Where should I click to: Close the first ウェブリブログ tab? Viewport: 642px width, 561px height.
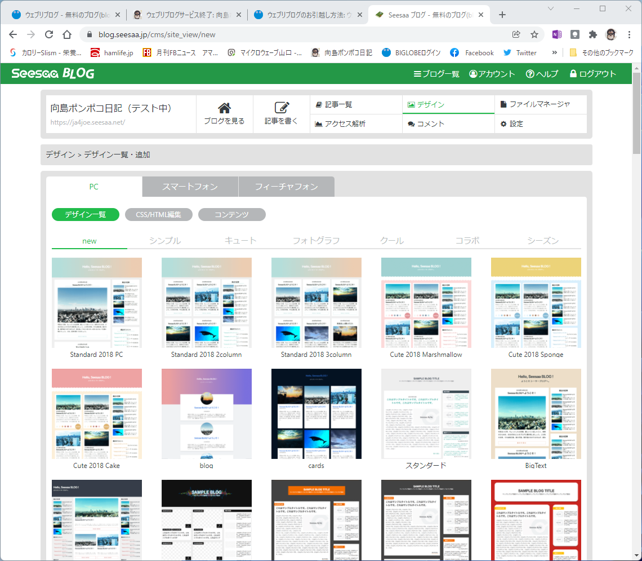click(x=118, y=15)
